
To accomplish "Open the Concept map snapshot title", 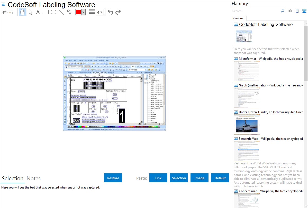I will (x=271, y=191).
